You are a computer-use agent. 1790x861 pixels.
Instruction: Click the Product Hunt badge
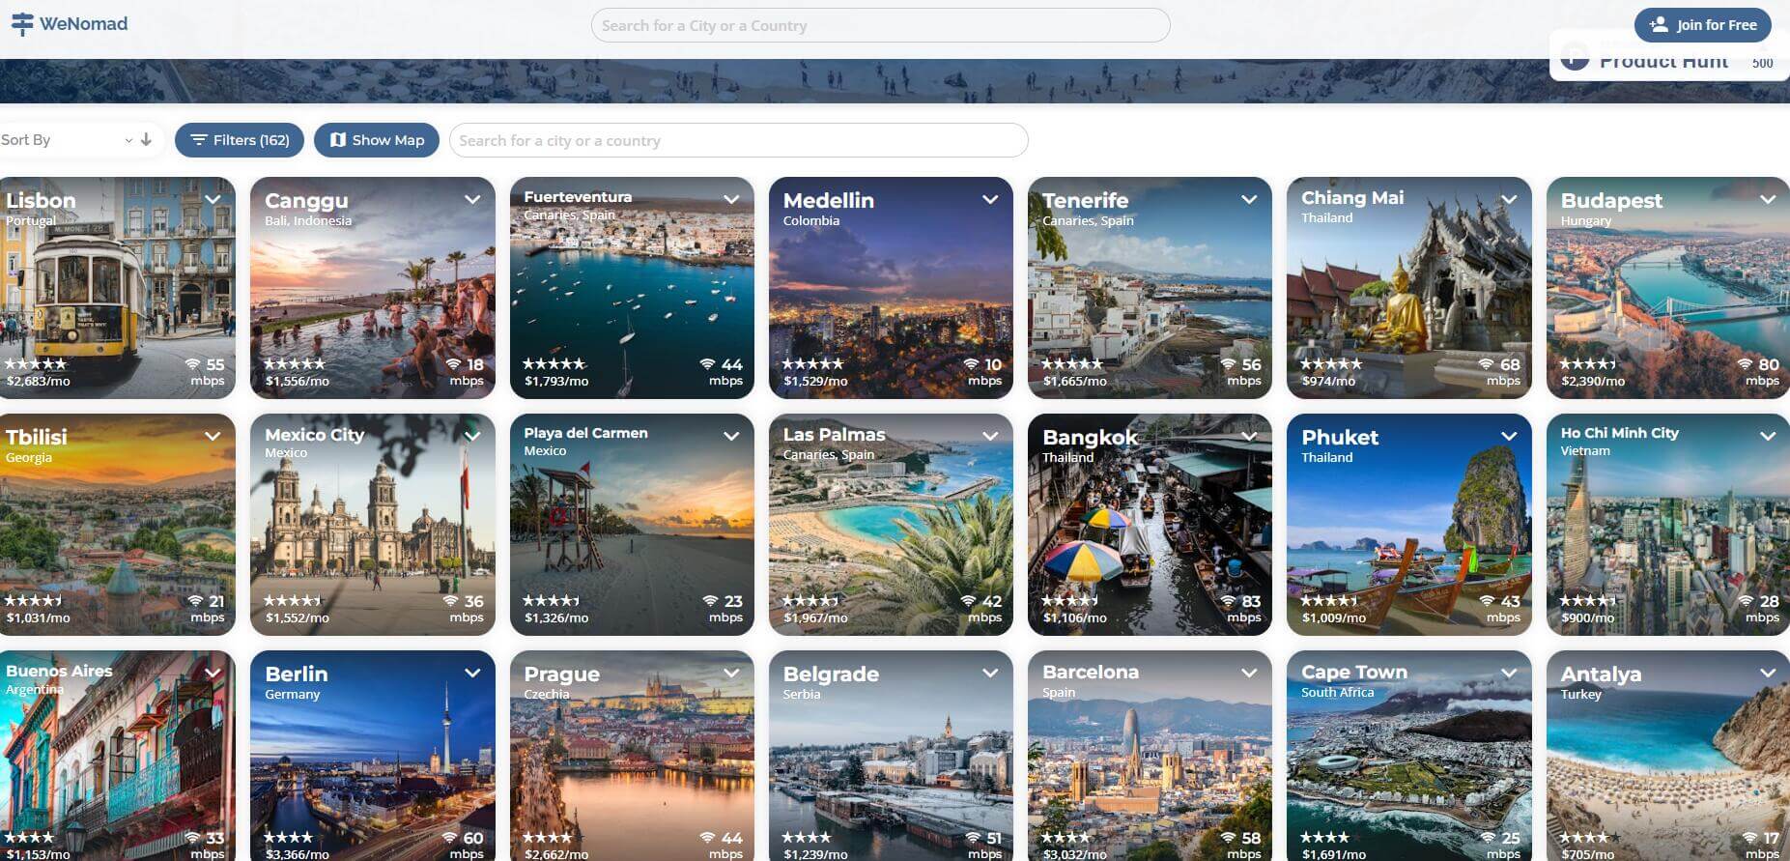[x=1666, y=62]
